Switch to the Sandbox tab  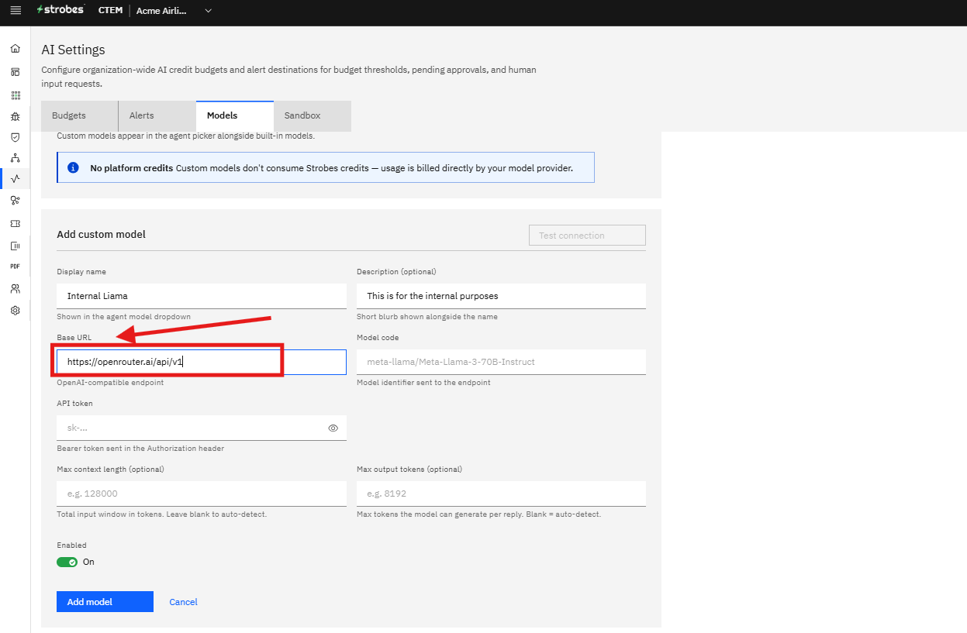pyautogui.click(x=312, y=115)
